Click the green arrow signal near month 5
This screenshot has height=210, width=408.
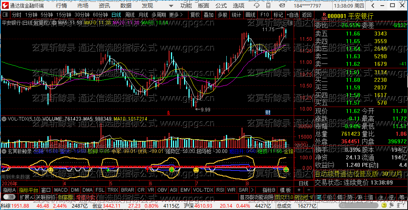[x=108, y=170]
